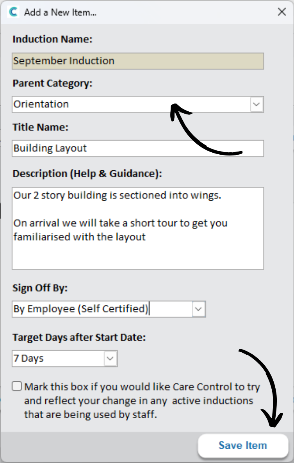Save the new induction item

(x=243, y=445)
